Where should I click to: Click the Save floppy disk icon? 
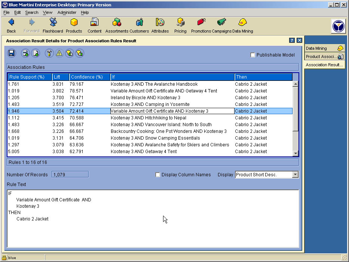point(11,53)
